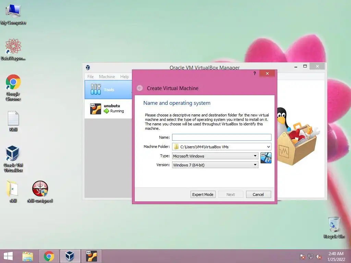Minimize the VirtualBox Manager window
This screenshot has height=263, width=351.
[296, 66]
